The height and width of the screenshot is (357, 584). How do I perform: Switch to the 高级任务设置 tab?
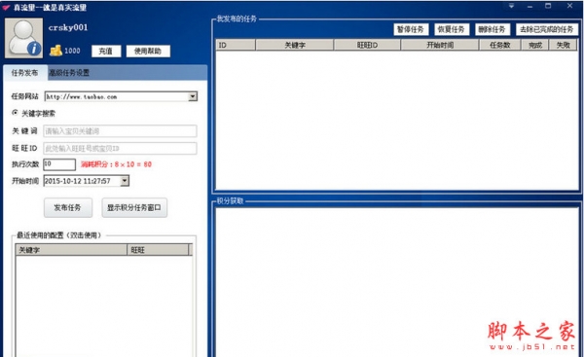[69, 73]
